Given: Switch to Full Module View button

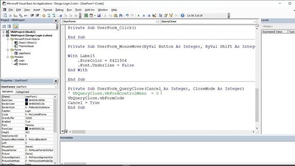Looking at the screenshot, I should (x=66, y=131).
